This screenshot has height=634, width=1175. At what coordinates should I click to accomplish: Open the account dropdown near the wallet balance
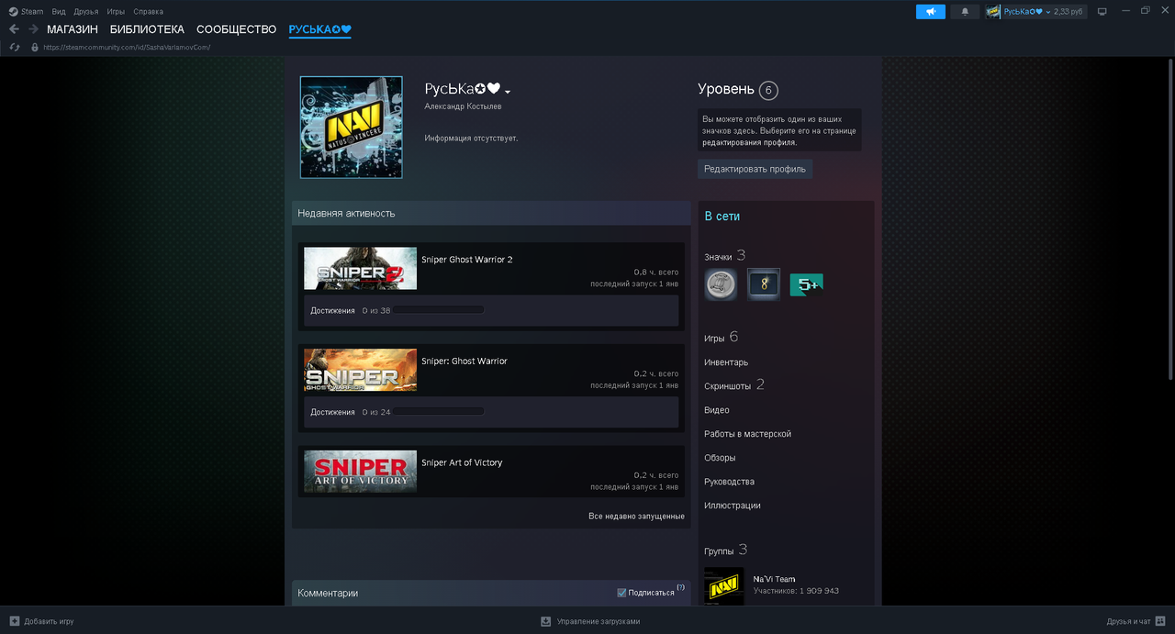point(1047,12)
